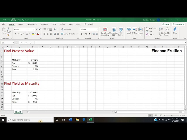Click the Format Painter brush icon
Viewport: 187px width, 140px height.
pyautogui.click(x=8, y=35)
